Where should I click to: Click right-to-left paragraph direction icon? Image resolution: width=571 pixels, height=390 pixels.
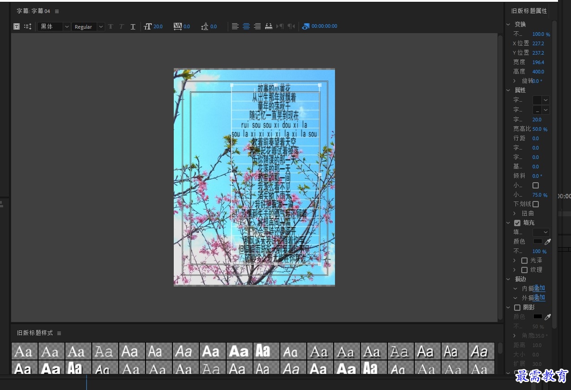pyautogui.click(x=291, y=26)
